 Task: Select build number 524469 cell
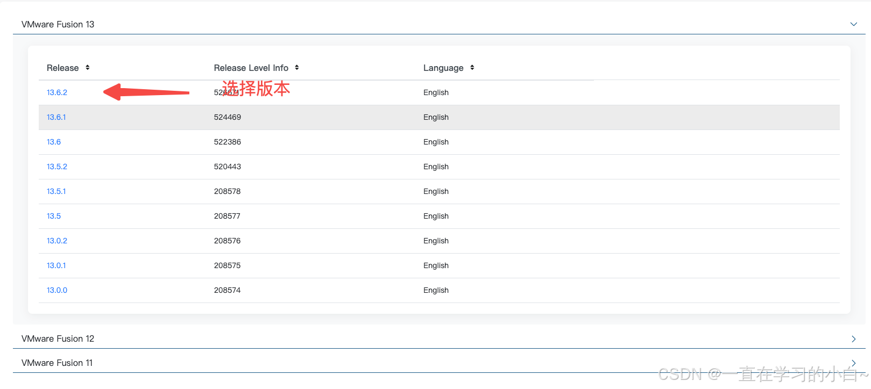coord(228,117)
